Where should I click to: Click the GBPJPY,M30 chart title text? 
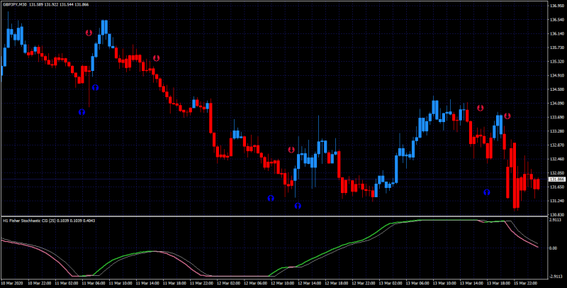pyautogui.click(x=13, y=4)
